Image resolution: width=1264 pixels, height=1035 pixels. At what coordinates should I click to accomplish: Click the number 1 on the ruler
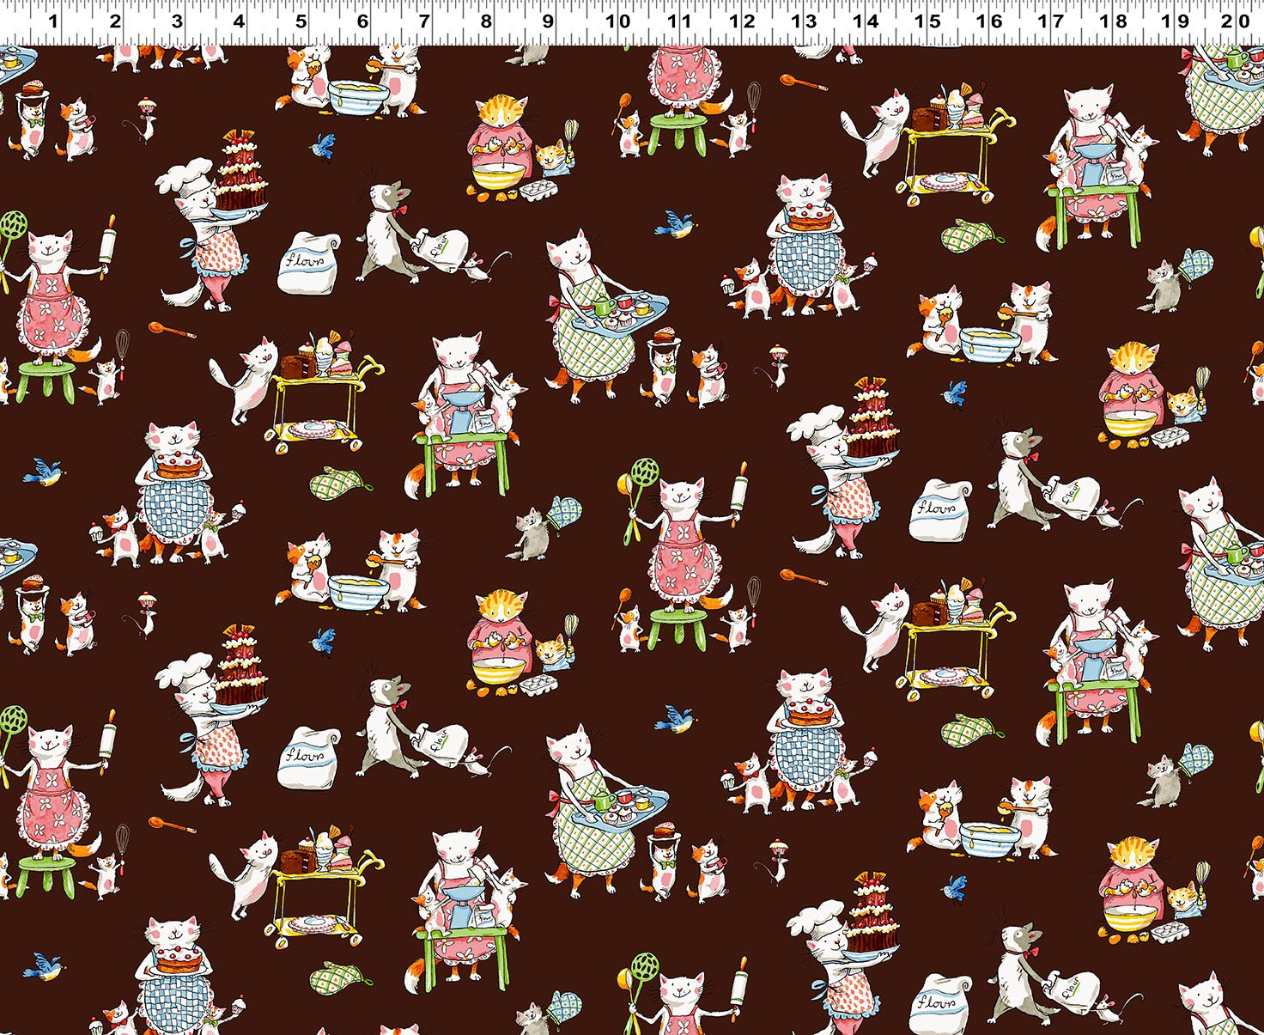pos(52,21)
